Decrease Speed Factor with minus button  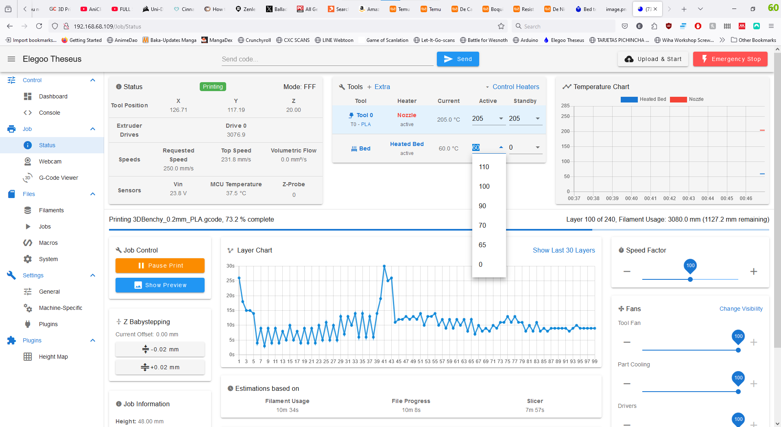point(627,271)
